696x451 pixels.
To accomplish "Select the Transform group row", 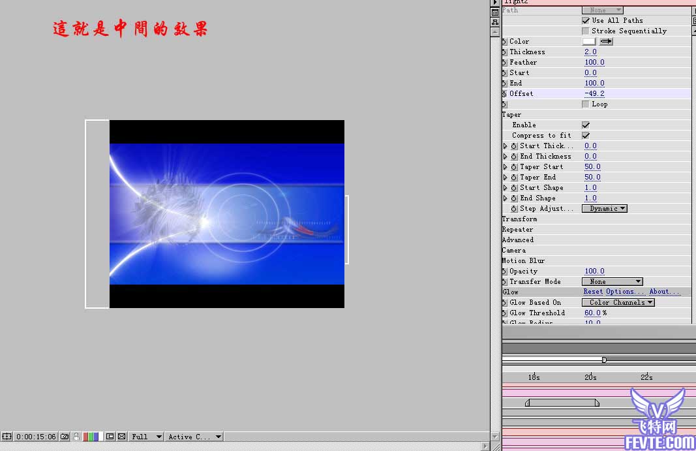I will point(596,219).
